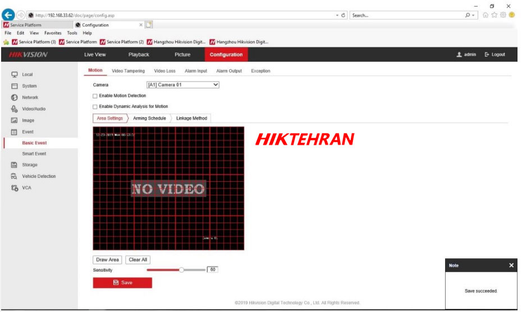Screen dimensions: 522x312
Task: Click the Sensitivity value field
Action: (212, 270)
